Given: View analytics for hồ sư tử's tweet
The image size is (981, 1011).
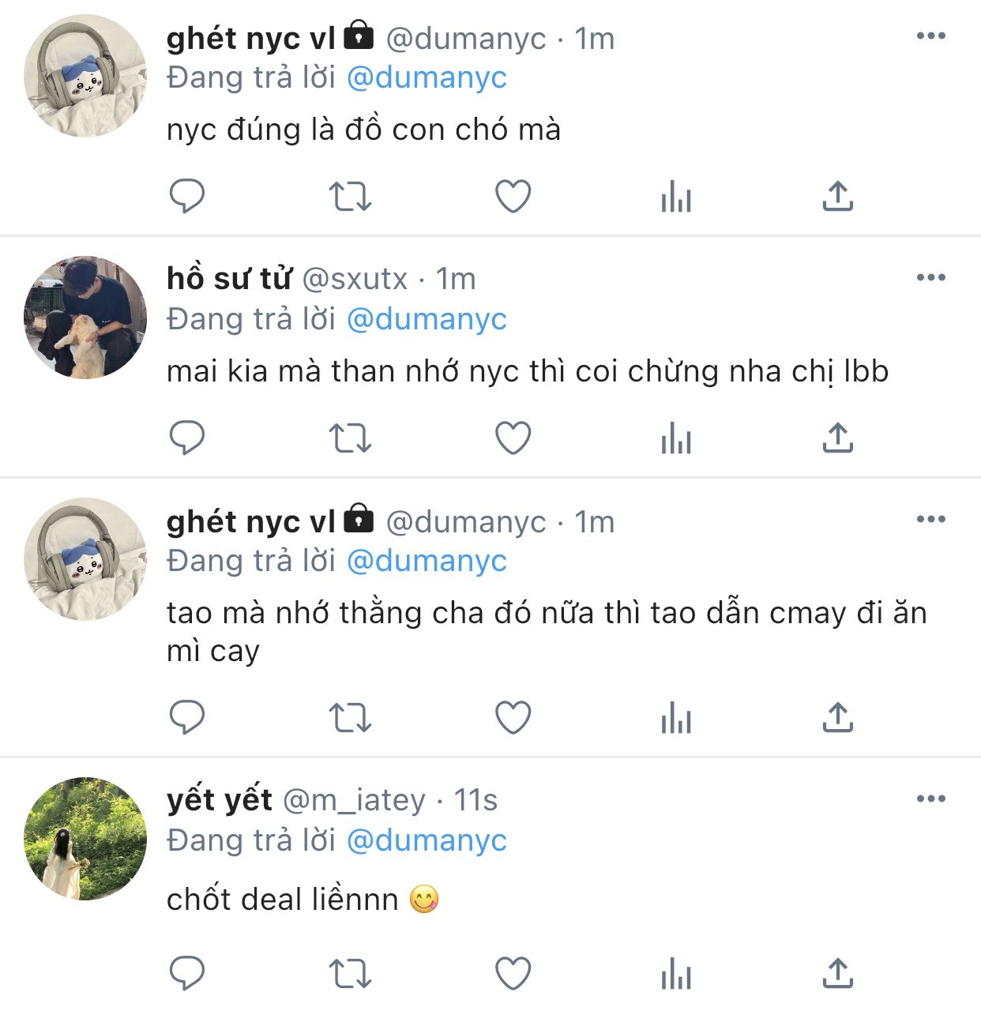Looking at the screenshot, I should (676, 438).
